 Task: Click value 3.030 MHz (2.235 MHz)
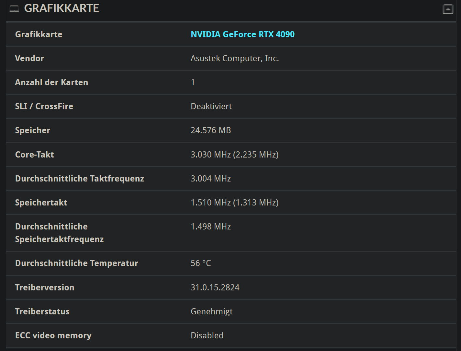[x=235, y=155]
